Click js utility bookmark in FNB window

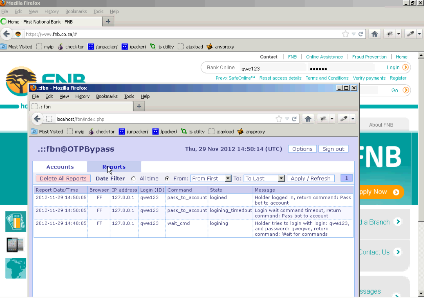162,47
